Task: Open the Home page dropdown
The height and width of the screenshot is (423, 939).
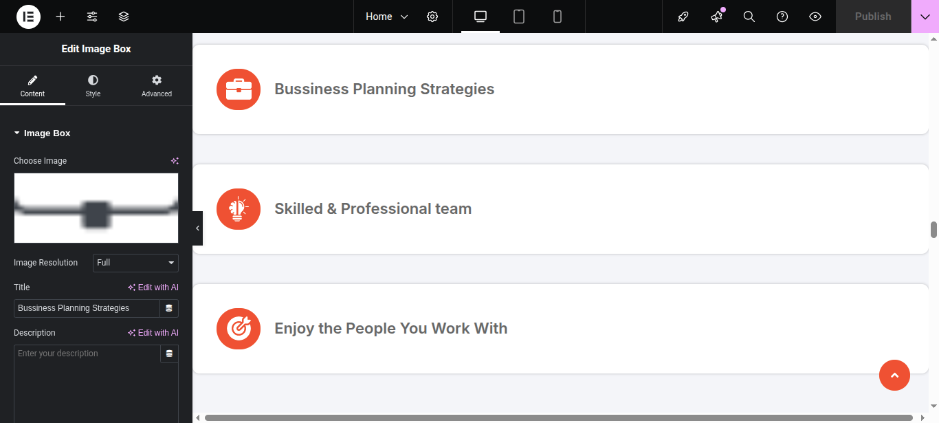Action: coord(386,17)
